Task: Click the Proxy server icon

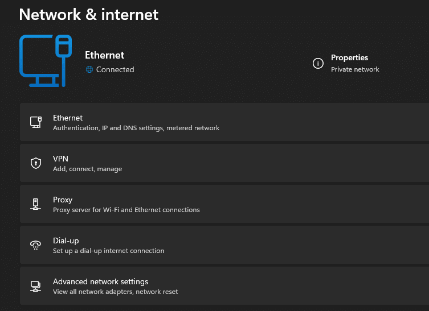Action: (x=35, y=204)
